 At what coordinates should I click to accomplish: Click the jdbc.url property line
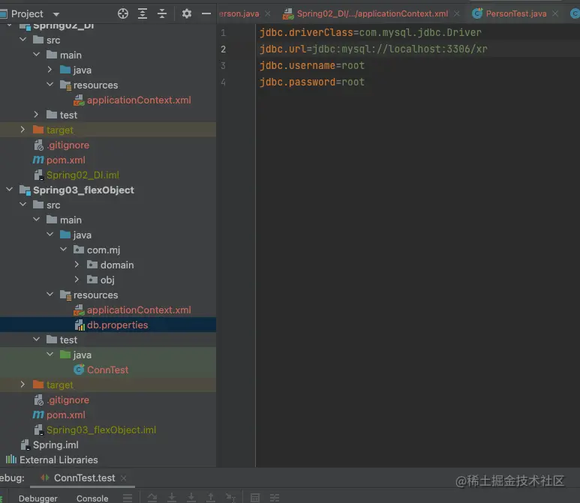click(373, 49)
